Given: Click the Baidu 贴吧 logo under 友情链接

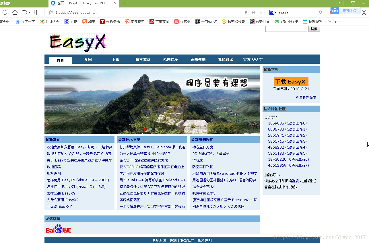Looking at the screenshot, I should (59, 229).
